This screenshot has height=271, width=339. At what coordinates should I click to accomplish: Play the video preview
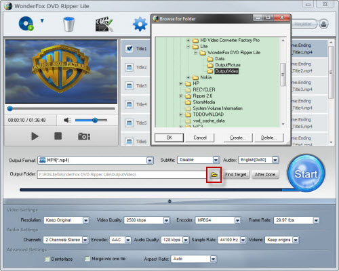pos(35,136)
